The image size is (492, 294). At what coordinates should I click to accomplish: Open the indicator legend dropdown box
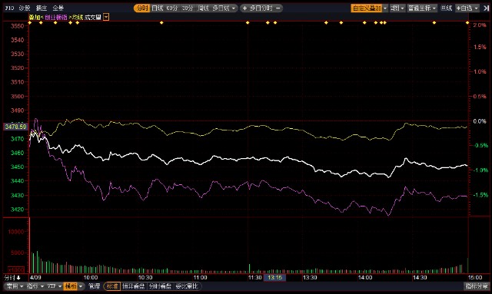(x=106, y=17)
